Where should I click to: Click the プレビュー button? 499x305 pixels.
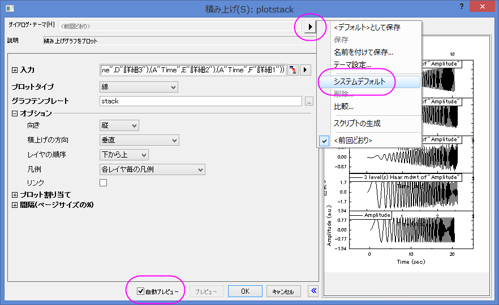point(207,291)
